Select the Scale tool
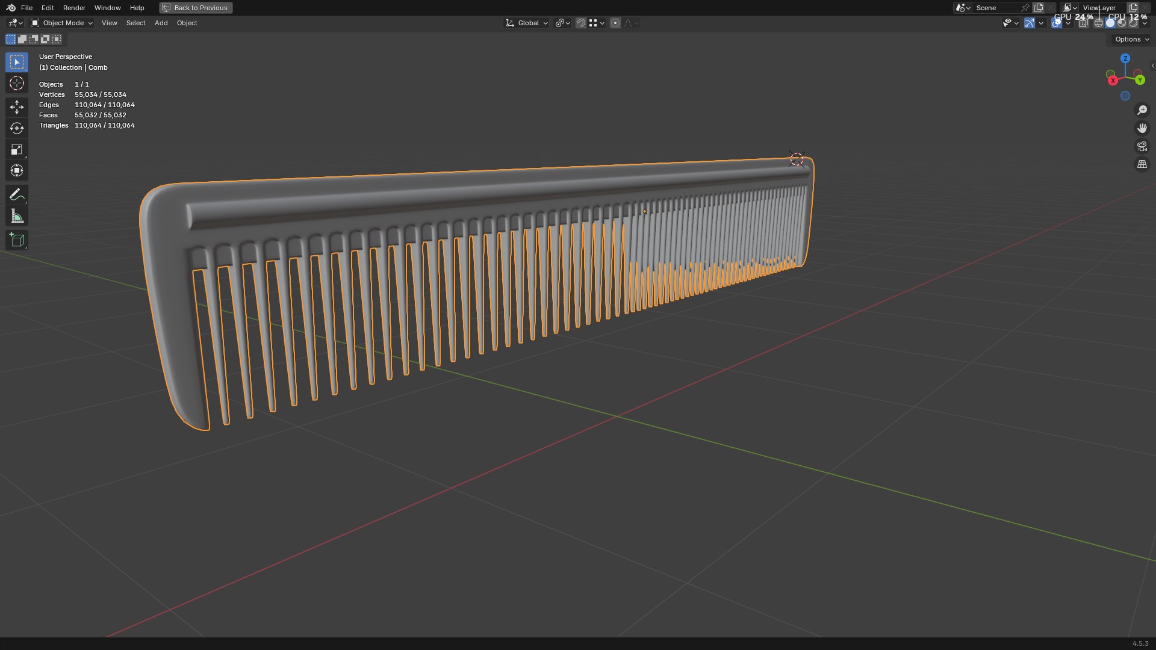This screenshot has width=1156, height=650. tap(17, 149)
